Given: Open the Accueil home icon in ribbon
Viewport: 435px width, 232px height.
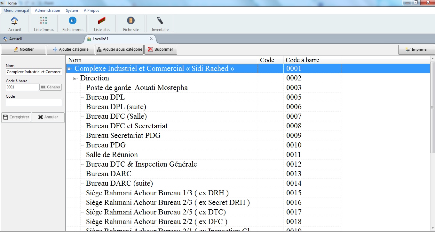Looking at the screenshot, I should (x=14, y=23).
